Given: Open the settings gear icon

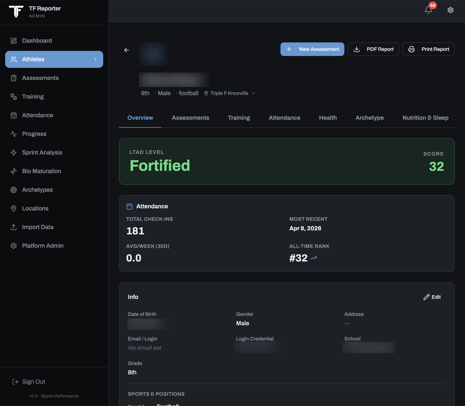Looking at the screenshot, I should tap(450, 10).
